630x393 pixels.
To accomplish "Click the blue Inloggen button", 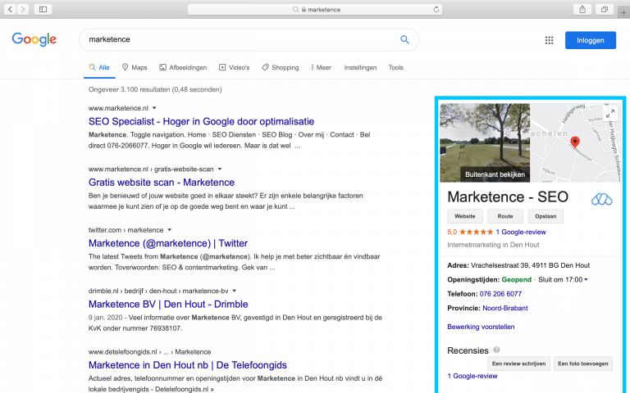I will coord(590,40).
